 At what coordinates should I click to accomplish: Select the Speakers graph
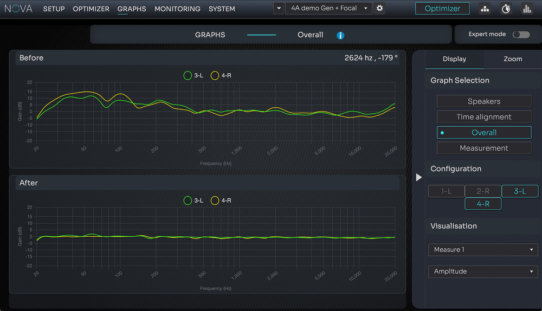click(484, 101)
